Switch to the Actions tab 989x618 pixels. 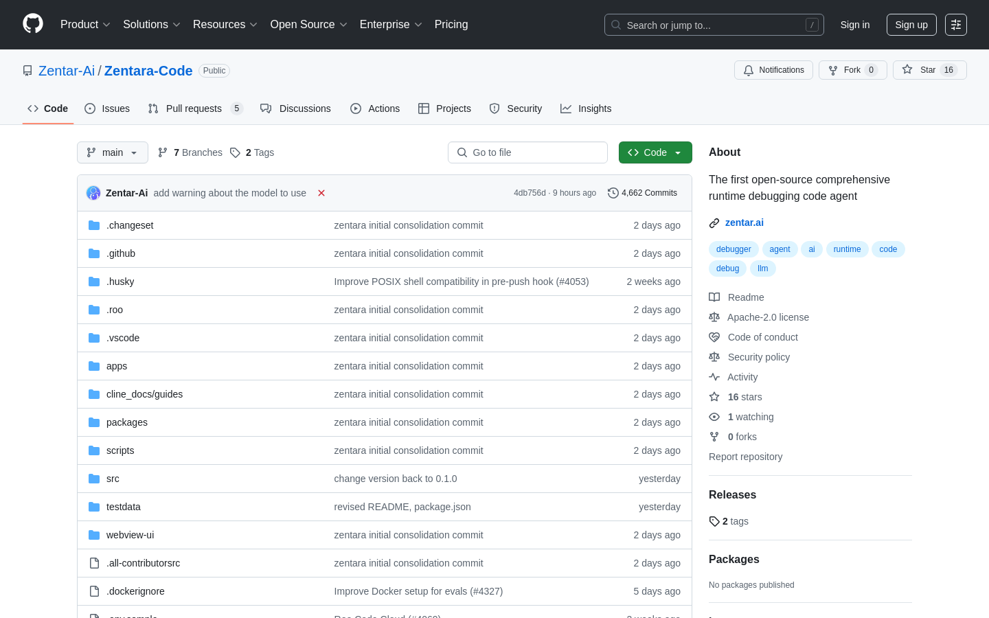375,108
